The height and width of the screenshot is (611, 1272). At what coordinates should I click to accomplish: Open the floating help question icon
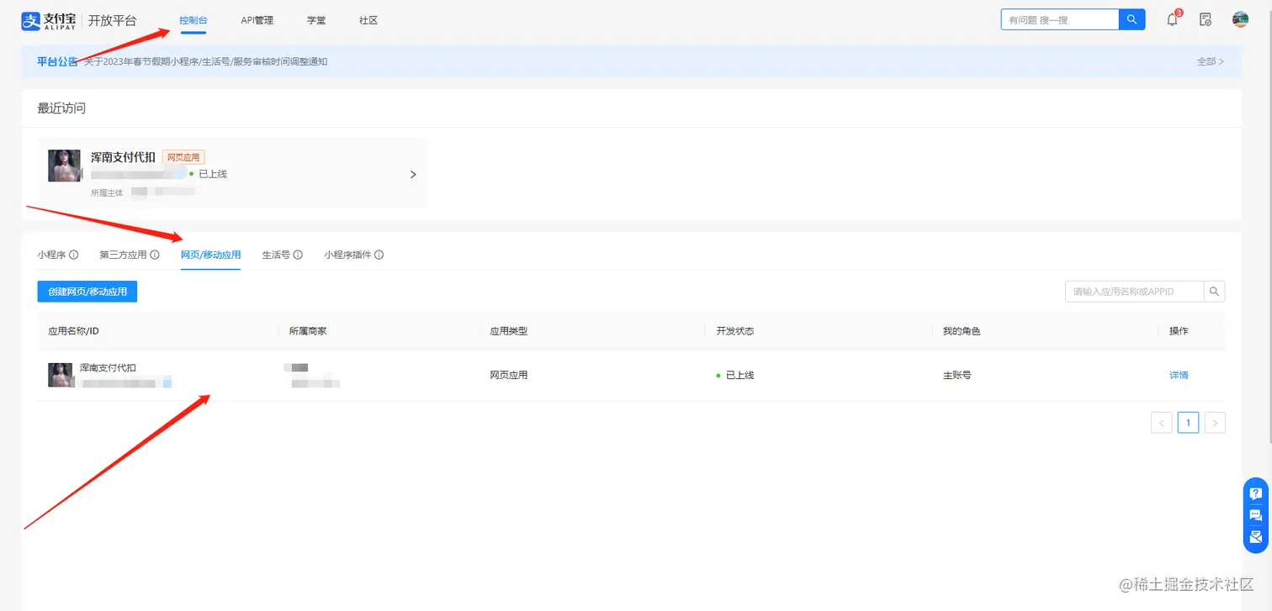pos(1256,493)
